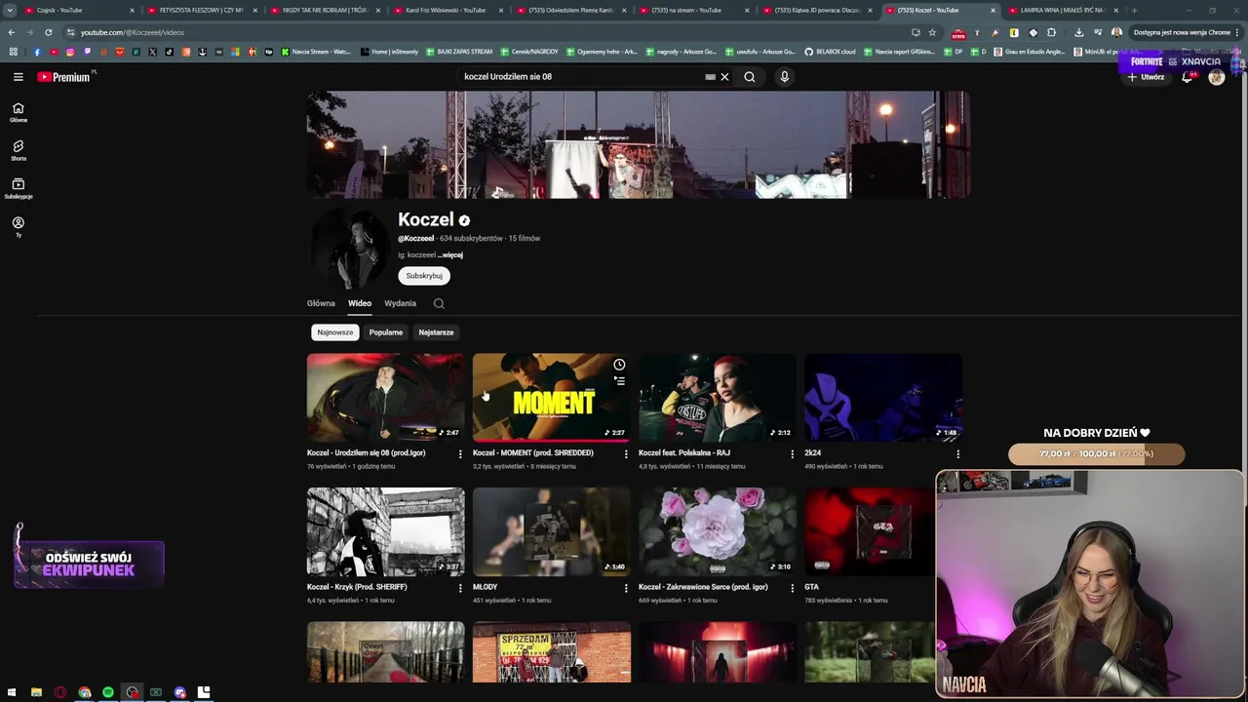Open a new Chrome tab with plus
The height and width of the screenshot is (702, 1248).
point(1134,11)
